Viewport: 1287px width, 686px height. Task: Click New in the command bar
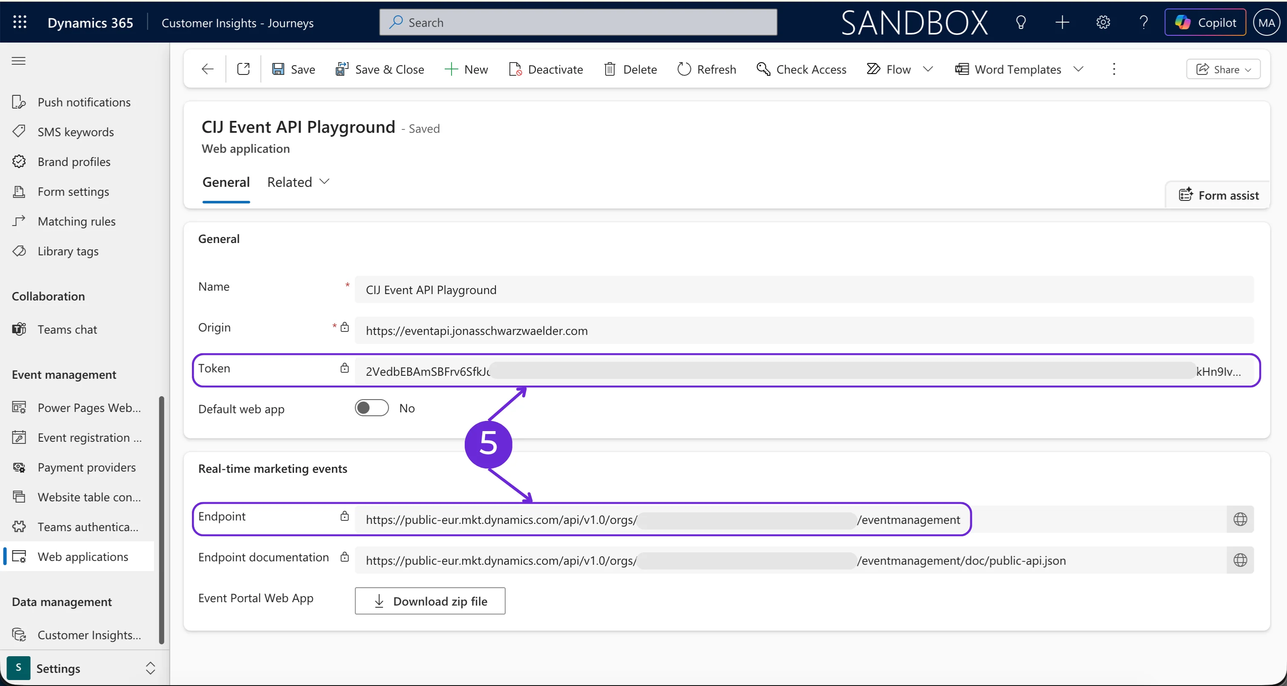tap(466, 69)
